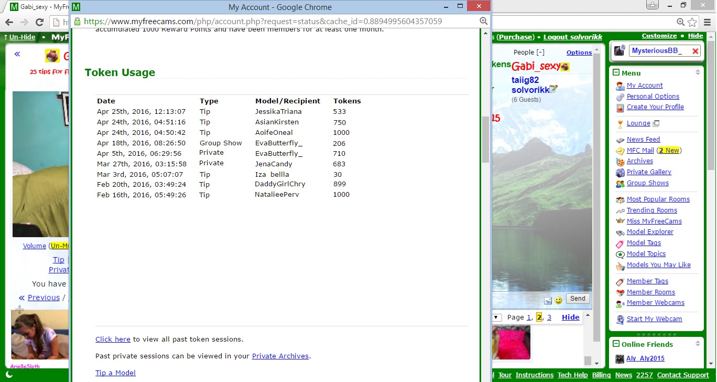
Task: Click Logout solvorikk link
Action: click(573, 37)
